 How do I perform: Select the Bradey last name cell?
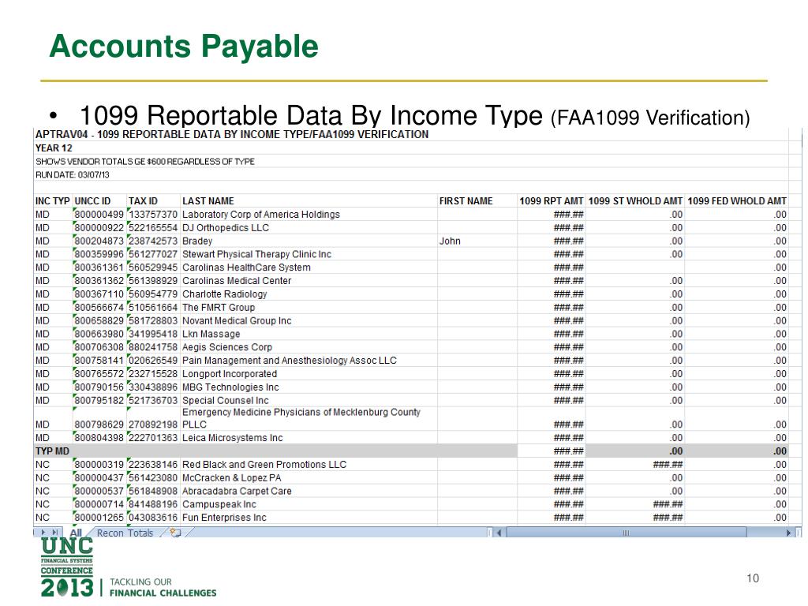309,241
